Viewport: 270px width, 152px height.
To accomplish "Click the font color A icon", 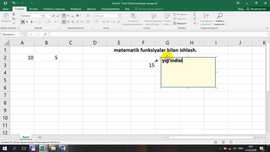I will coord(55,22).
